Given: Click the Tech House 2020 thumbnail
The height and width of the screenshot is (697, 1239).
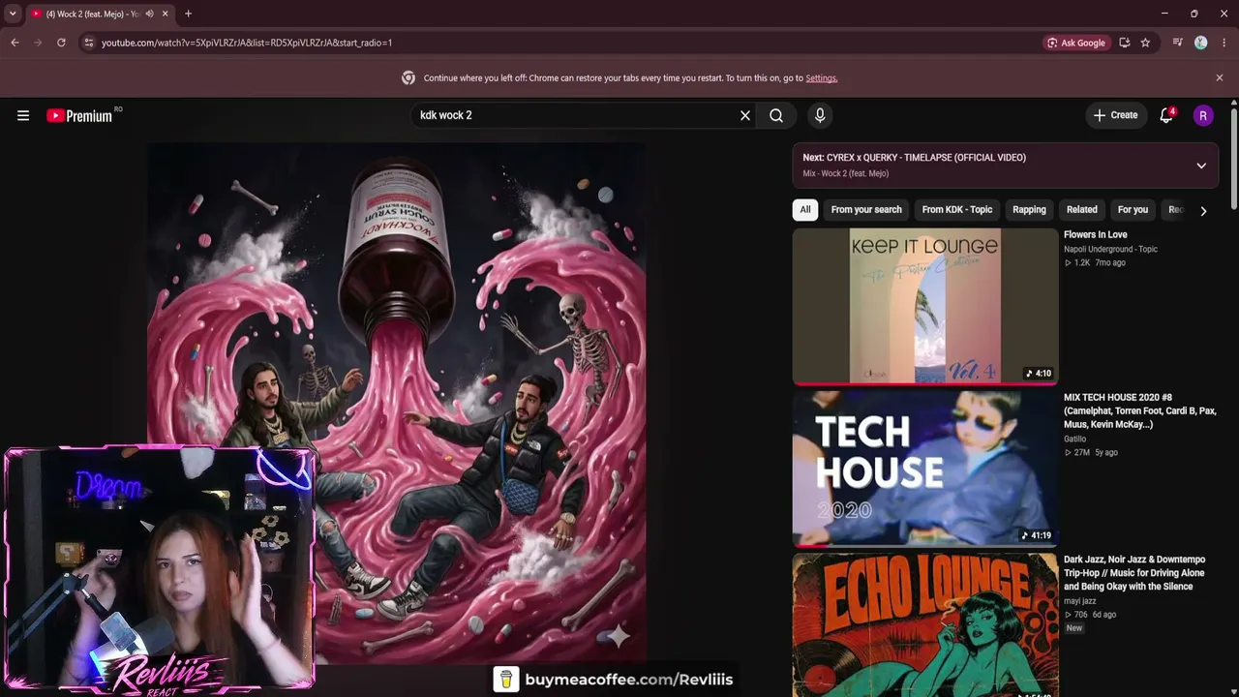Looking at the screenshot, I should click(x=925, y=469).
